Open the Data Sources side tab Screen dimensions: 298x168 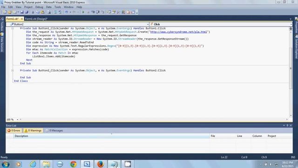click(2, 42)
